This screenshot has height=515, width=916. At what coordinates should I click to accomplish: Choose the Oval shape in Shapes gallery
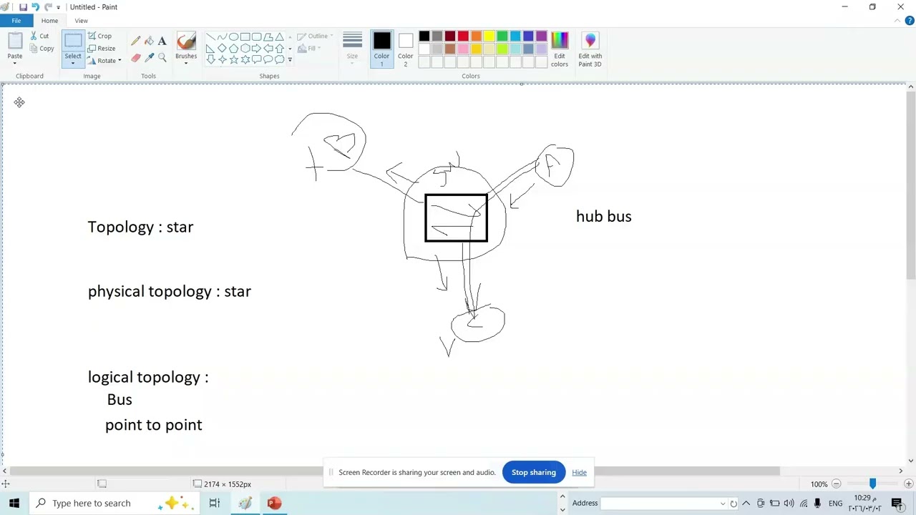pyautogui.click(x=233, y=37)
